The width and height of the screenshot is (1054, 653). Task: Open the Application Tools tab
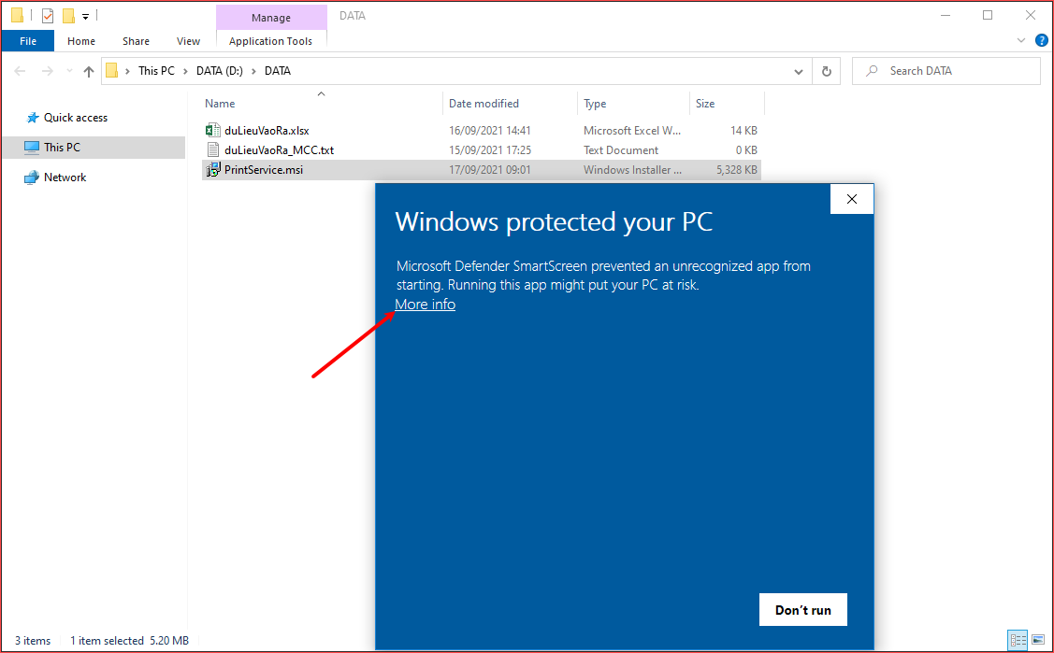tap(271, 41)
